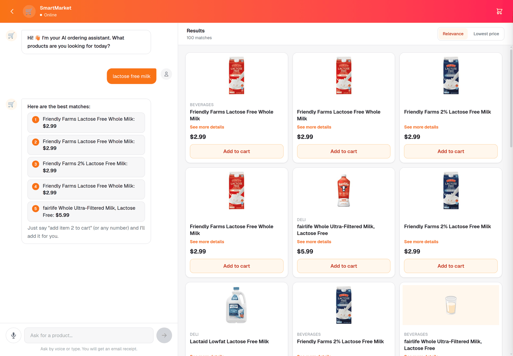Click the user avatar beside "lactose free milk" message
Image resolution: width=513 pixels, height=356 pixels.
[x=166, y=74]
